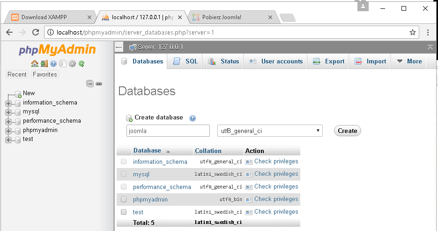
Task: Click the Chrome user profile icon
Action: [x=363, y=6]
